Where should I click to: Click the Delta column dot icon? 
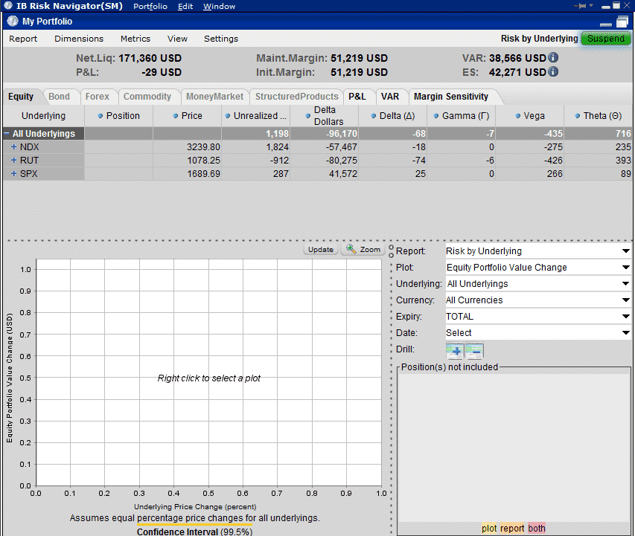374,116
